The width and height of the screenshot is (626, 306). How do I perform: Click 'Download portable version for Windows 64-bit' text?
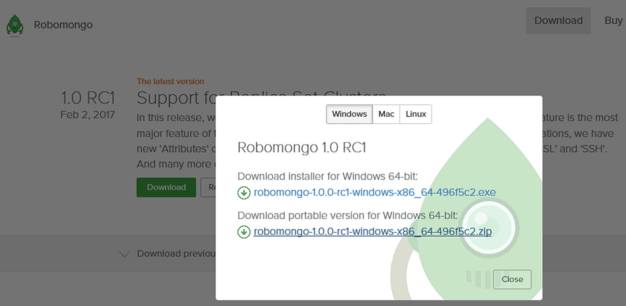348,216
